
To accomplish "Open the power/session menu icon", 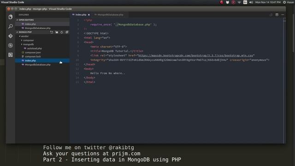I will [x=284, y=2].
